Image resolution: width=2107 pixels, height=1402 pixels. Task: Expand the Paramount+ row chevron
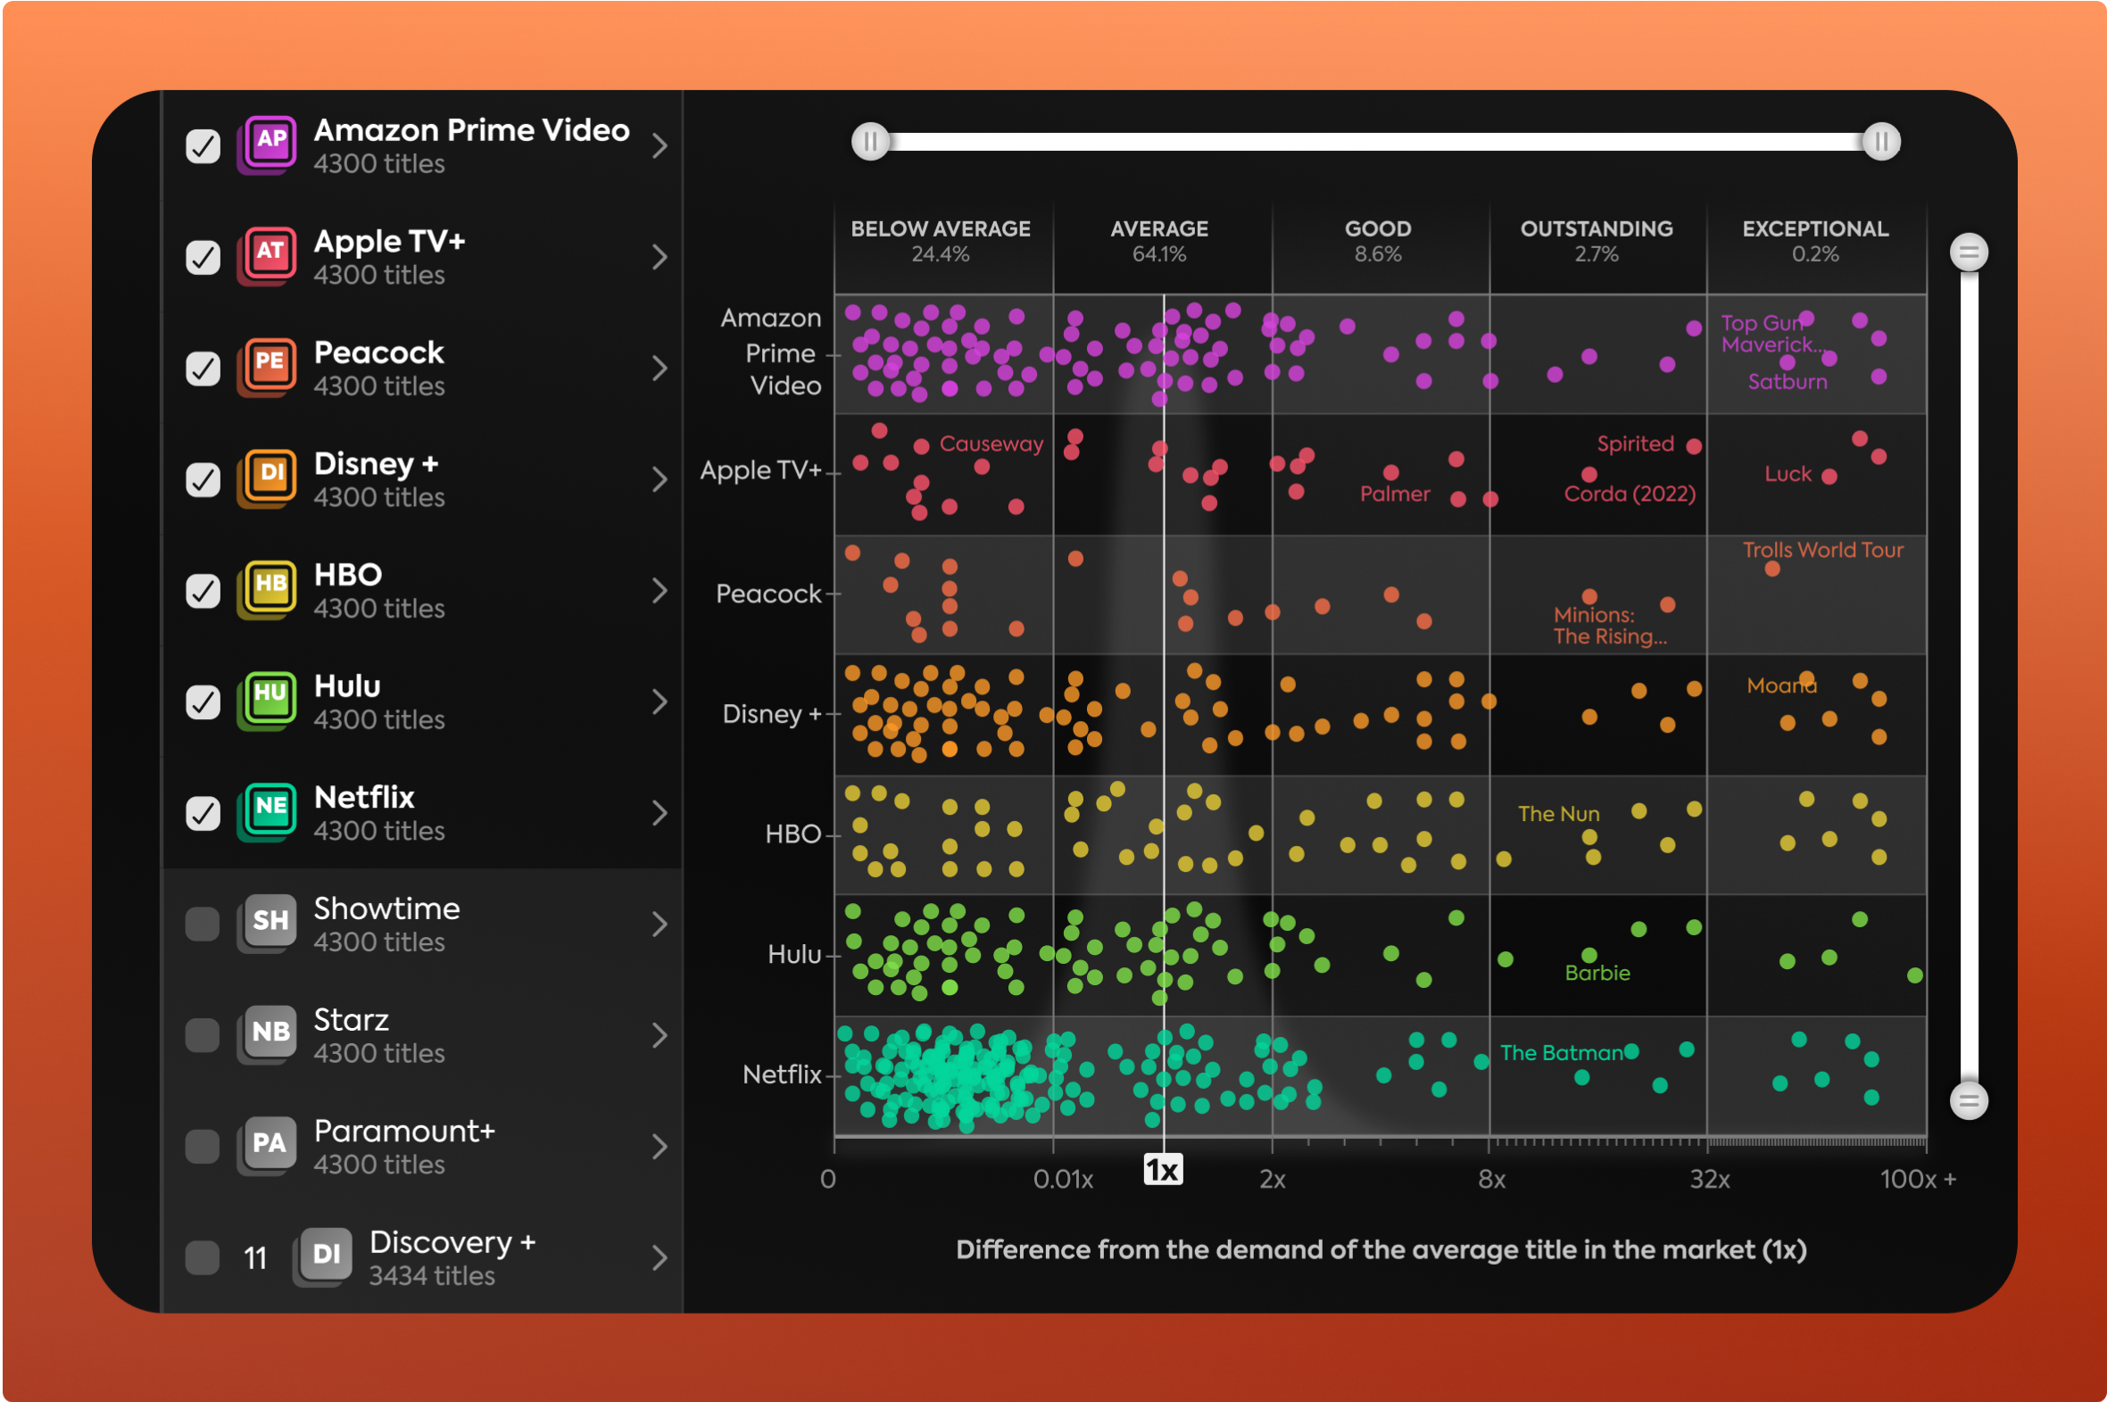click(659, 1146)
